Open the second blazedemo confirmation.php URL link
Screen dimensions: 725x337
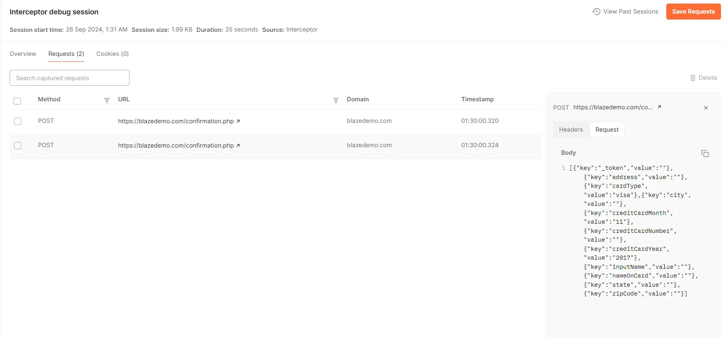click(x=176, y=146)
